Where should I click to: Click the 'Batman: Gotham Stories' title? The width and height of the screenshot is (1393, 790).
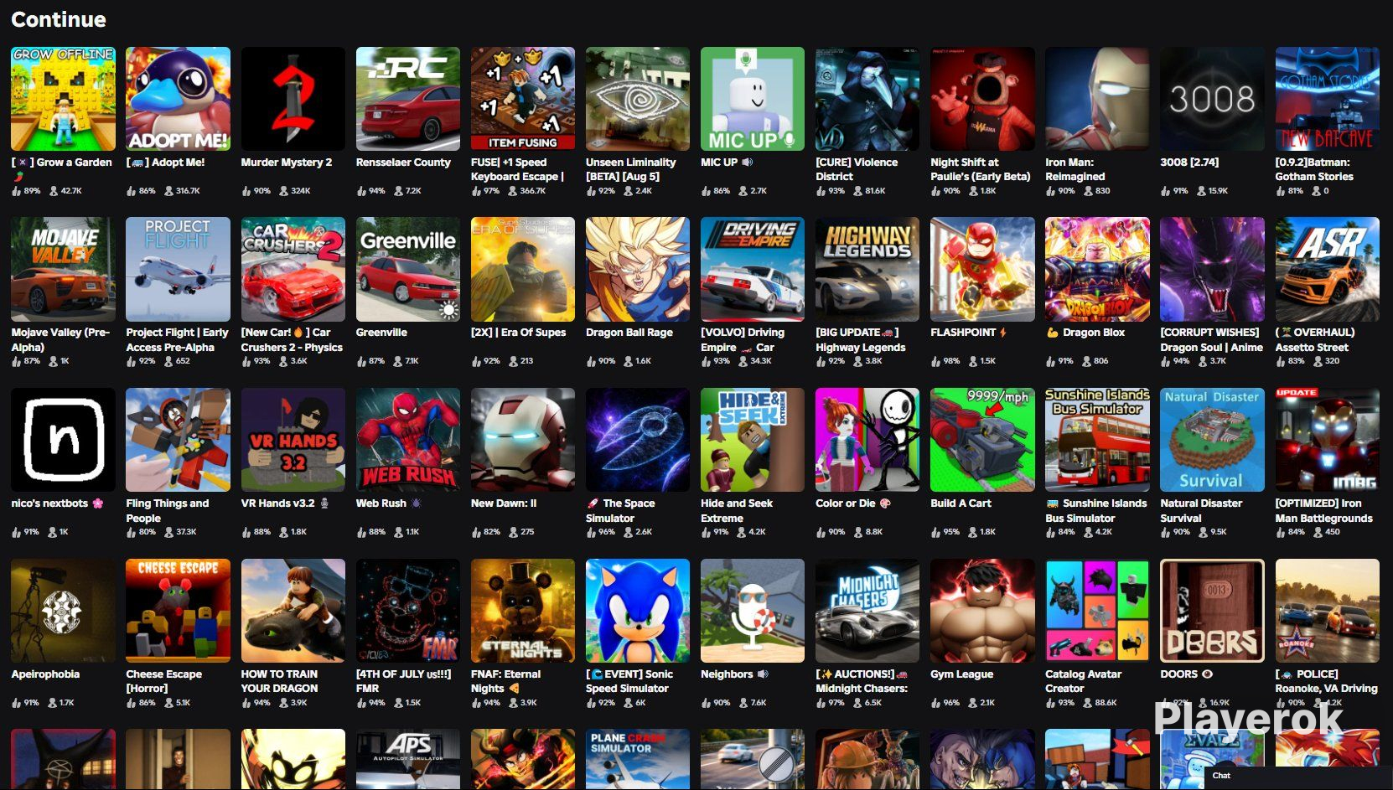click(1314, 169)
